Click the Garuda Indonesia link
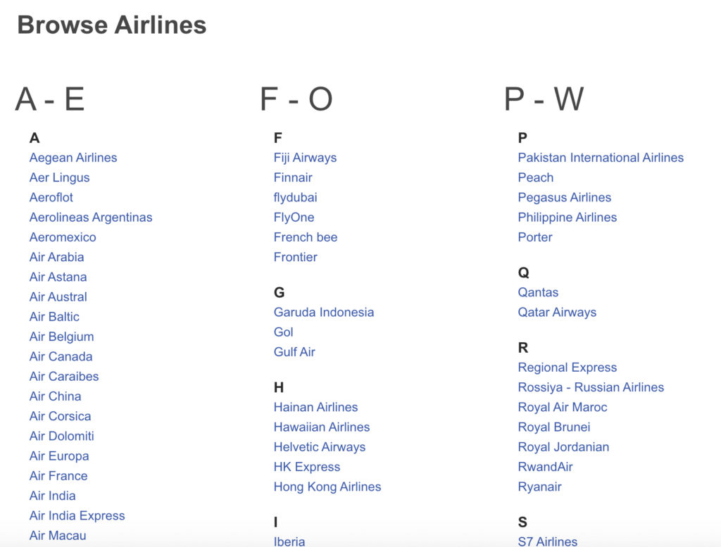 click(x=324, y=312)
